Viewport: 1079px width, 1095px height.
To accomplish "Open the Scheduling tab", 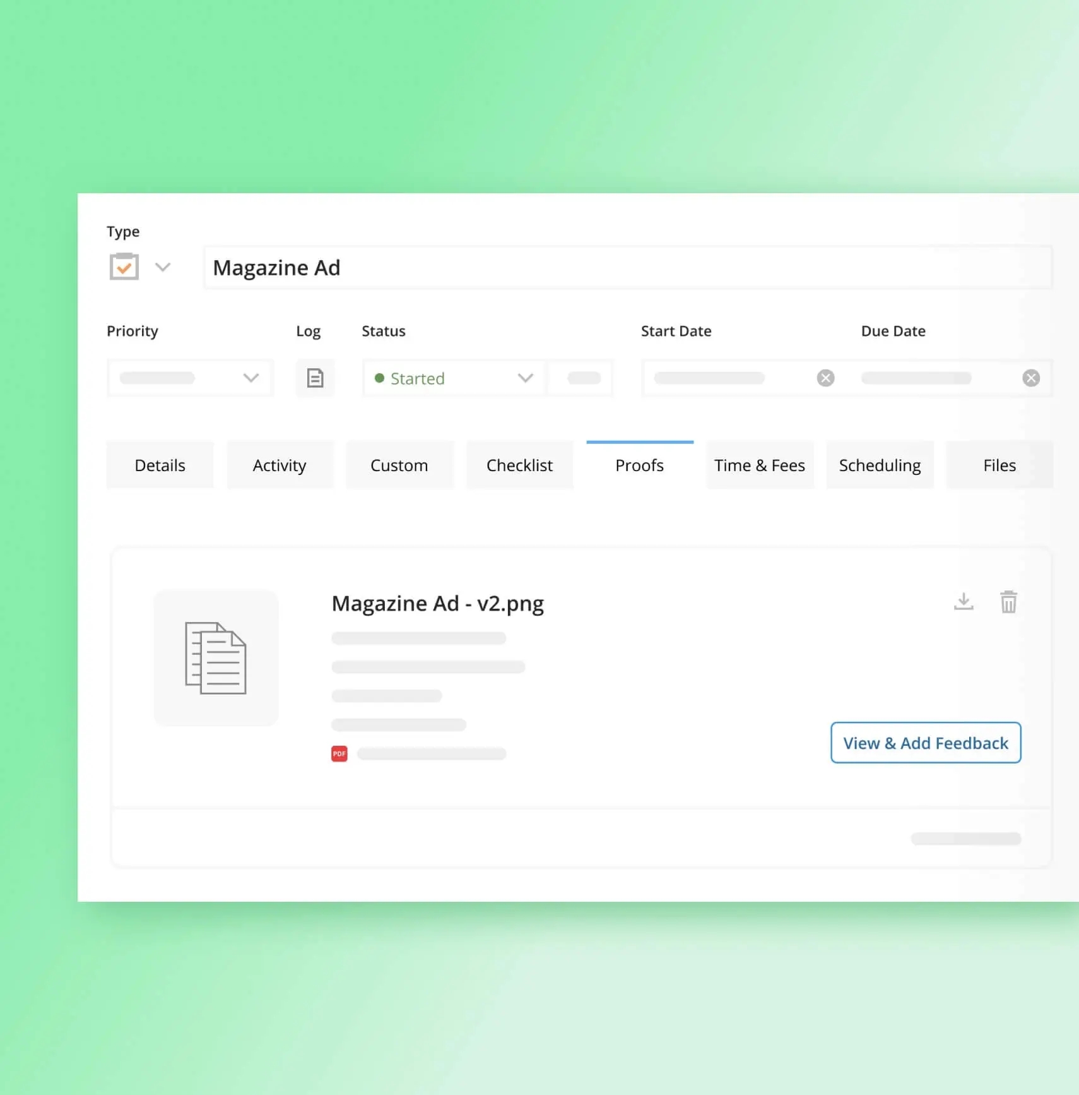I will pos(880,465).
